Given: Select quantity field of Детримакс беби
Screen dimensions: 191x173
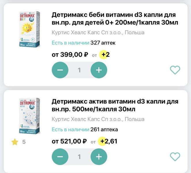Looking at the screenshot, I should 79,70.
